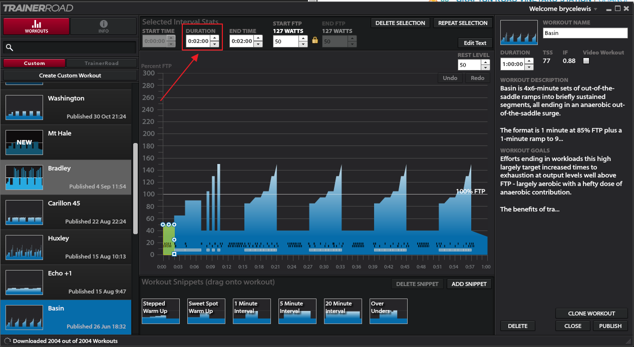Click Clone Workout button
Viewport: 634px width, 347px height.
tap(591, 313)
